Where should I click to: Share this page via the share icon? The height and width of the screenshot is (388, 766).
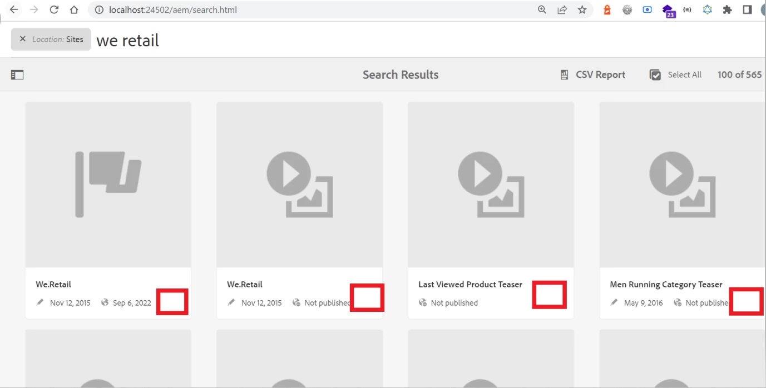coord(562,9)
